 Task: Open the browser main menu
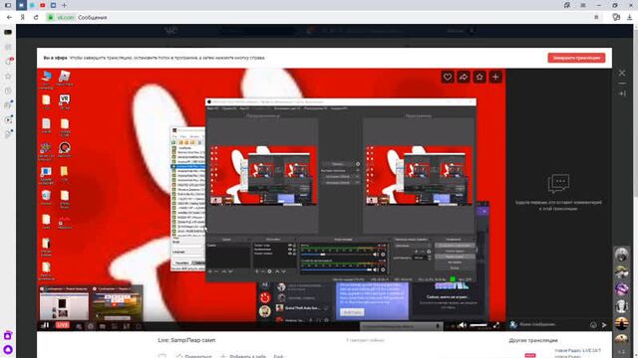tap(582, 5)
